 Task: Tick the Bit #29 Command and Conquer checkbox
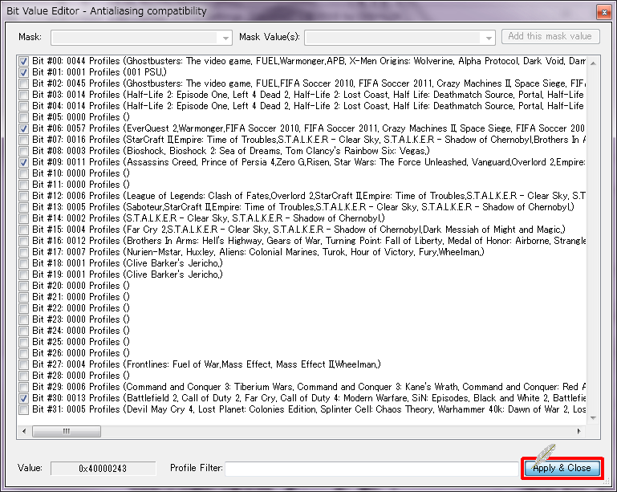pyautogui.click(x=23, y=388)
